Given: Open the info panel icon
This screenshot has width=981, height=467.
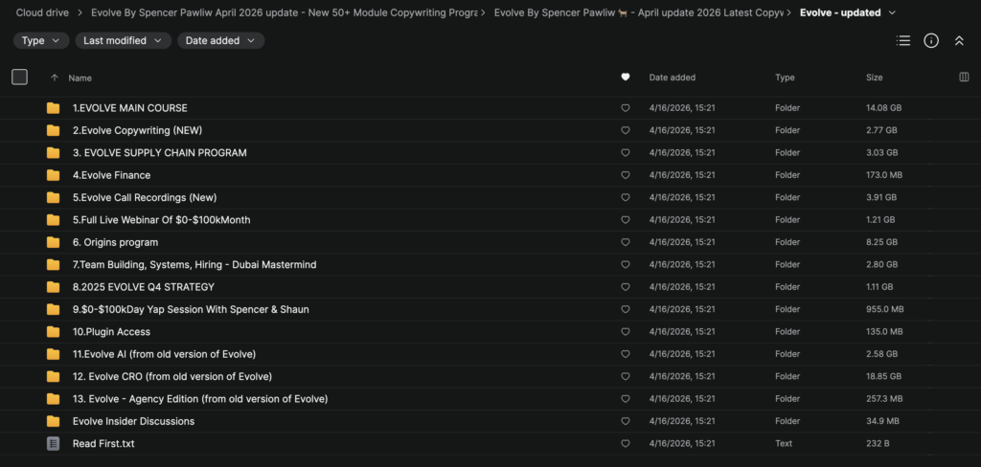Looking at the screenshot, I should pyautogui.click(x=931, y=41).
